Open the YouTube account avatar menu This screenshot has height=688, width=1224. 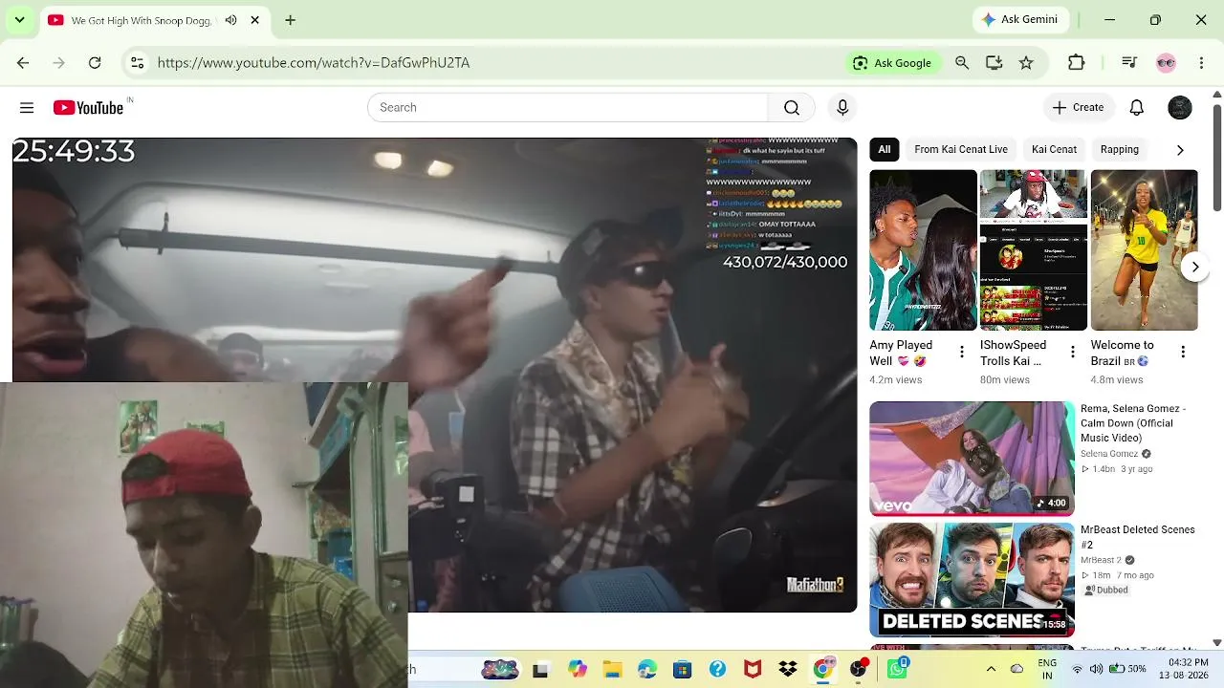click(x=1180, y=108)
